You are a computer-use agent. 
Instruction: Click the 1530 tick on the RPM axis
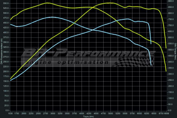[10, 114]
